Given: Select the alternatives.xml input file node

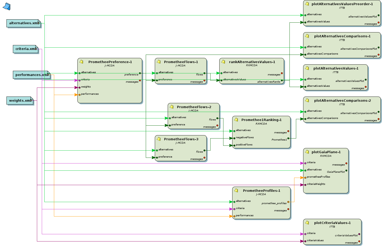Looking at the screenshot, I should point(23,23).
